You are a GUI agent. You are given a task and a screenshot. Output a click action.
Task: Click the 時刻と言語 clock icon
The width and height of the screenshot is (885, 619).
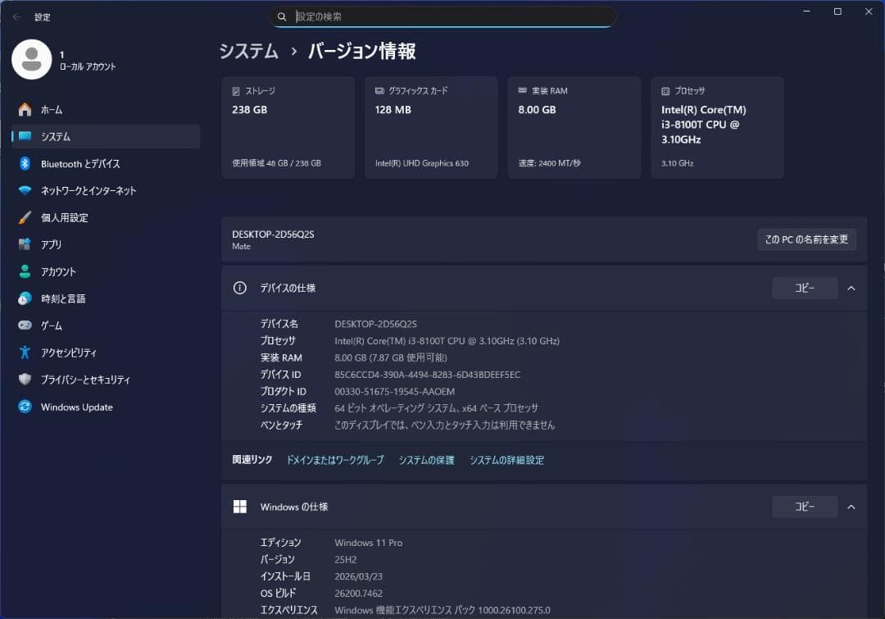tap(25, 298)
